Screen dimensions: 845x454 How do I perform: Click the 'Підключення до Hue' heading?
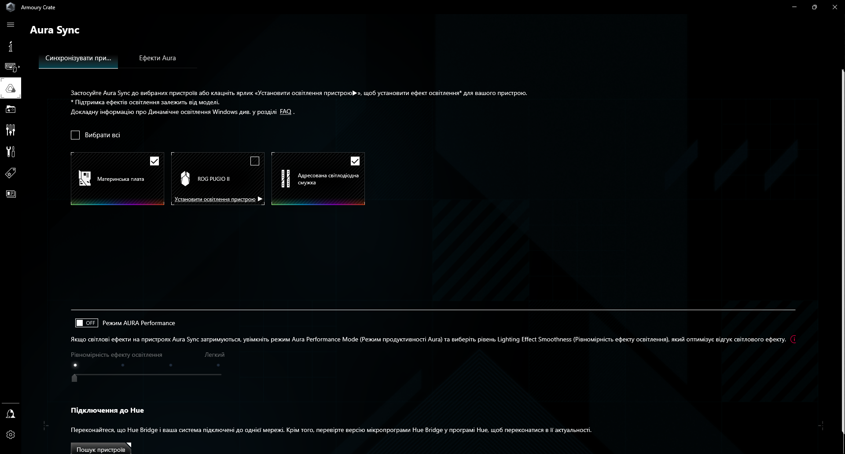coord(107,410)
